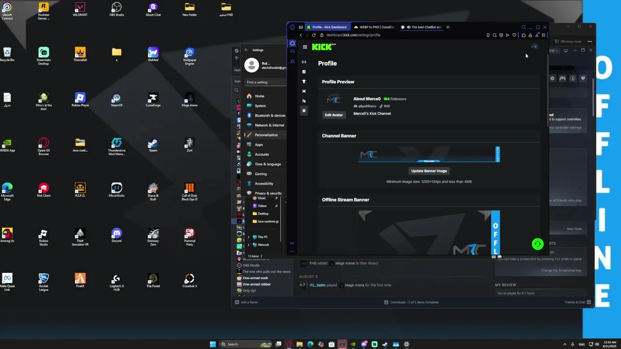Screen dimensions: 621x349
Task: Select the Roblox Studio desktop icon
Action: tap(44, 237)
